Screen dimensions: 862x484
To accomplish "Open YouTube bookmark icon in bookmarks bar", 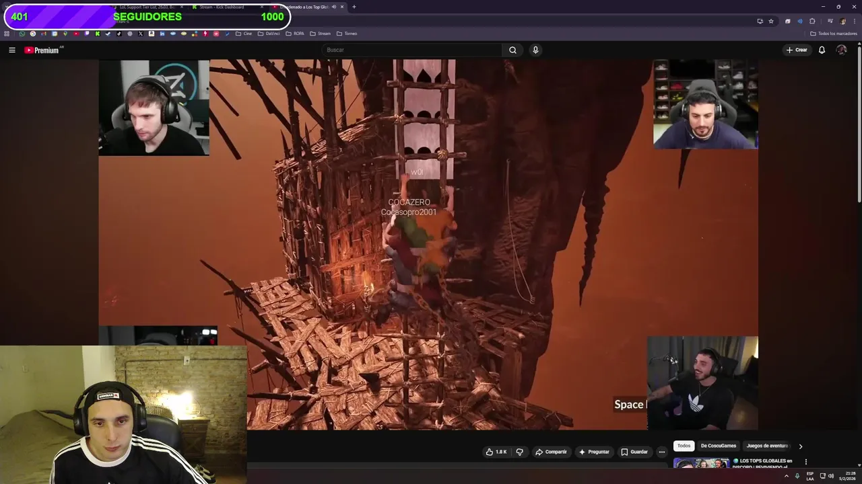I will [x=75, y=34].
